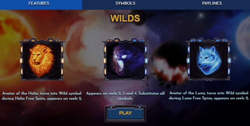Click the Avatar of the Luna description
Image resolution: width=250 pixels, height=126 pixels.
[209, 96]
